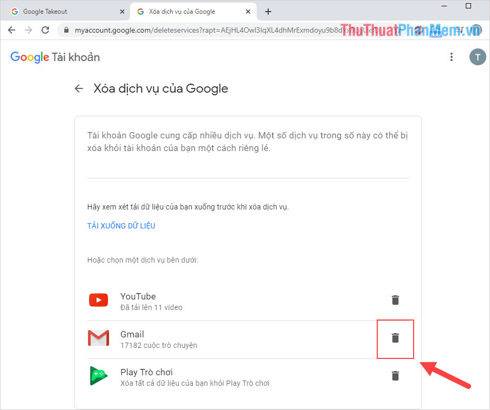This screenshot has height=410, width=490.
Task: Click the TẢI XUỐNG DỮ LIỆU link
Action: [121, 226]
